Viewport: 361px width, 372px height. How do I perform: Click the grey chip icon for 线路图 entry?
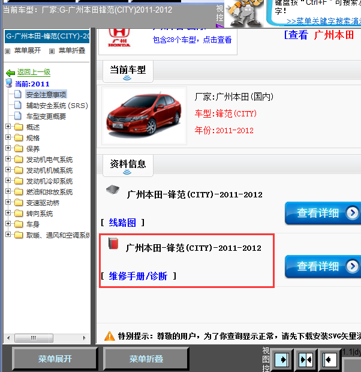click(113, 190)
